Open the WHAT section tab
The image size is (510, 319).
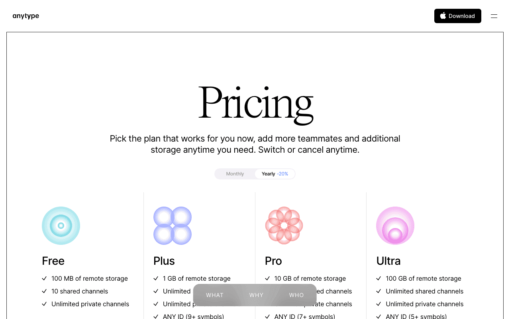215,295
